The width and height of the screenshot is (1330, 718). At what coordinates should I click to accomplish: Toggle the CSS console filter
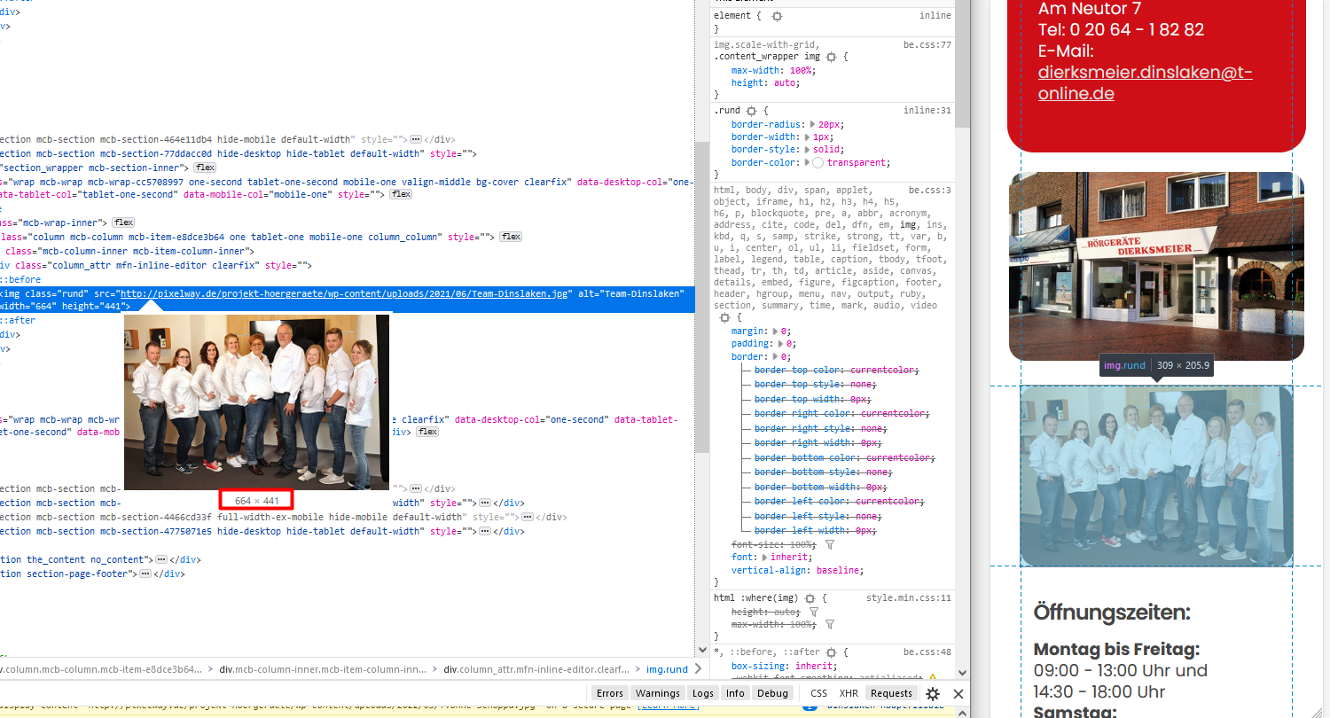coord(818,693)
